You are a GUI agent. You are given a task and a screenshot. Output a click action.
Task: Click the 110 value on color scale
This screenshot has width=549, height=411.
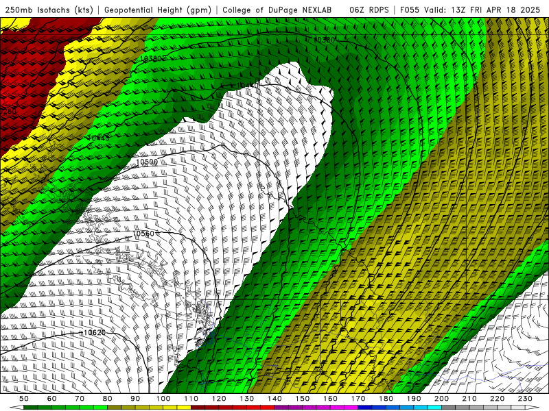[191, 399]
